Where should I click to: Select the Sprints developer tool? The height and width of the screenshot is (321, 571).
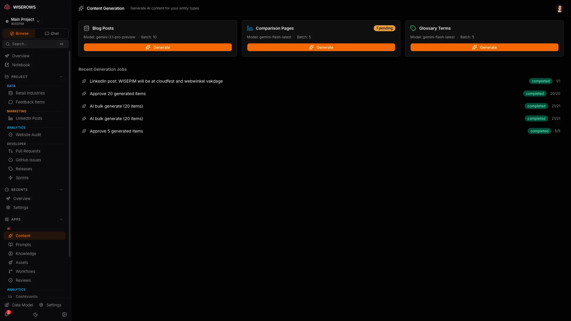(x=22, y=177)
